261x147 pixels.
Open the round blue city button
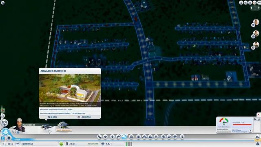[x=5, y=132]
